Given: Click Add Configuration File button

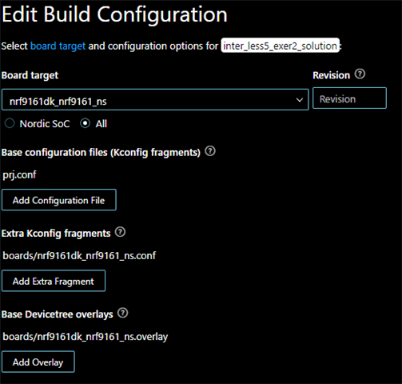Looking at the screenshot, I should coord(59,200).
